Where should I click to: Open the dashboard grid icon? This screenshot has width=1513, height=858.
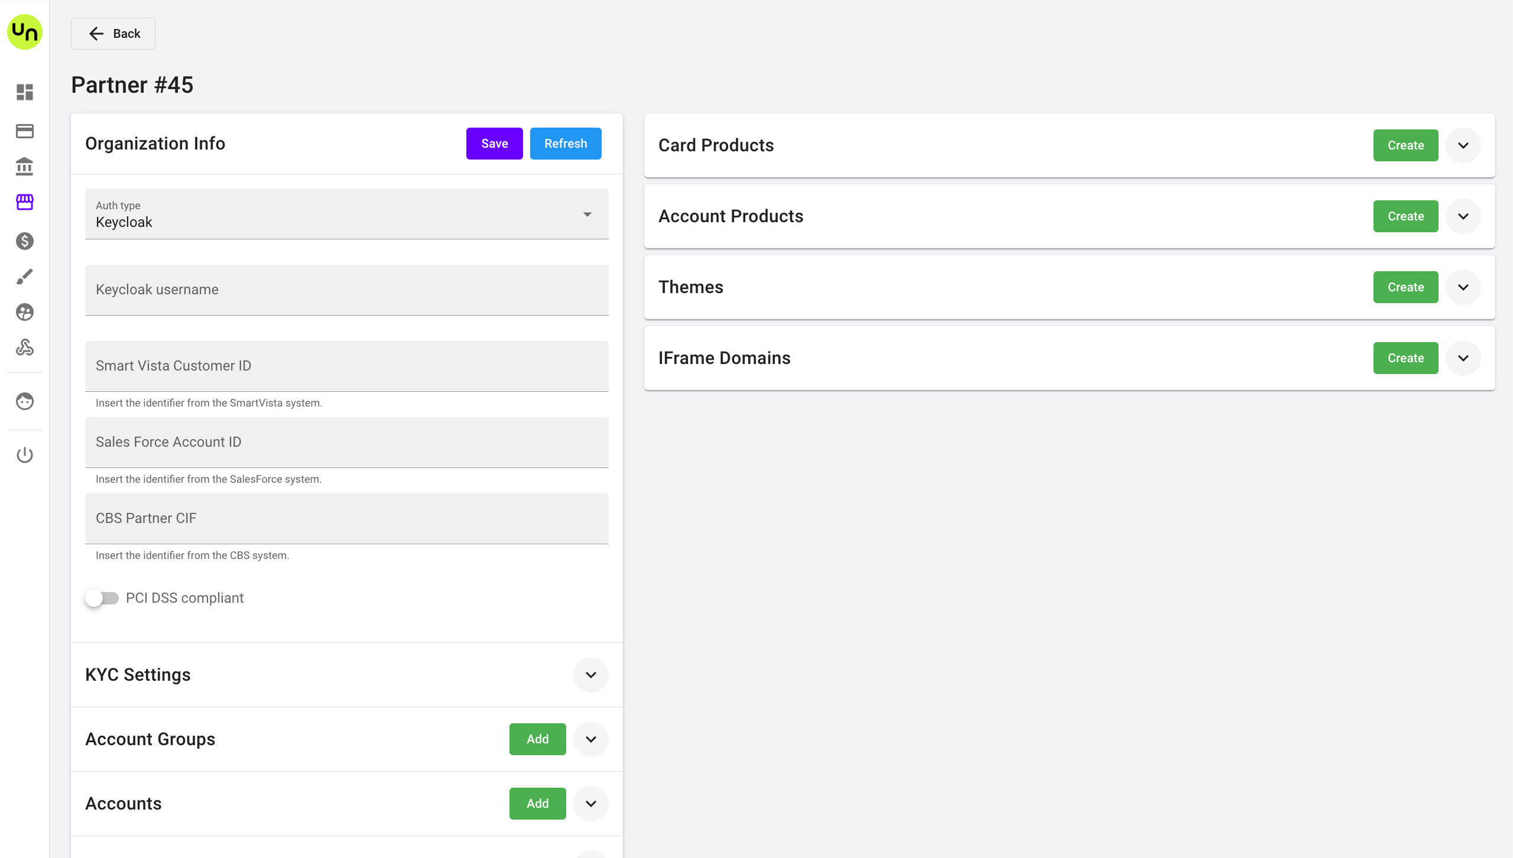coord(25,92)
